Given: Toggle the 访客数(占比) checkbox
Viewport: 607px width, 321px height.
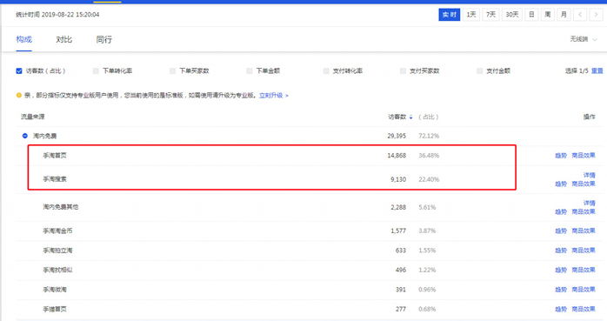Looking at the screenshot, I should pos(19,70).
